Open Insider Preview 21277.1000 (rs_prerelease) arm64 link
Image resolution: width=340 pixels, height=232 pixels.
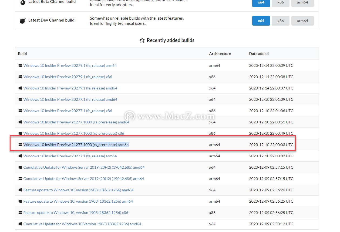76,145
